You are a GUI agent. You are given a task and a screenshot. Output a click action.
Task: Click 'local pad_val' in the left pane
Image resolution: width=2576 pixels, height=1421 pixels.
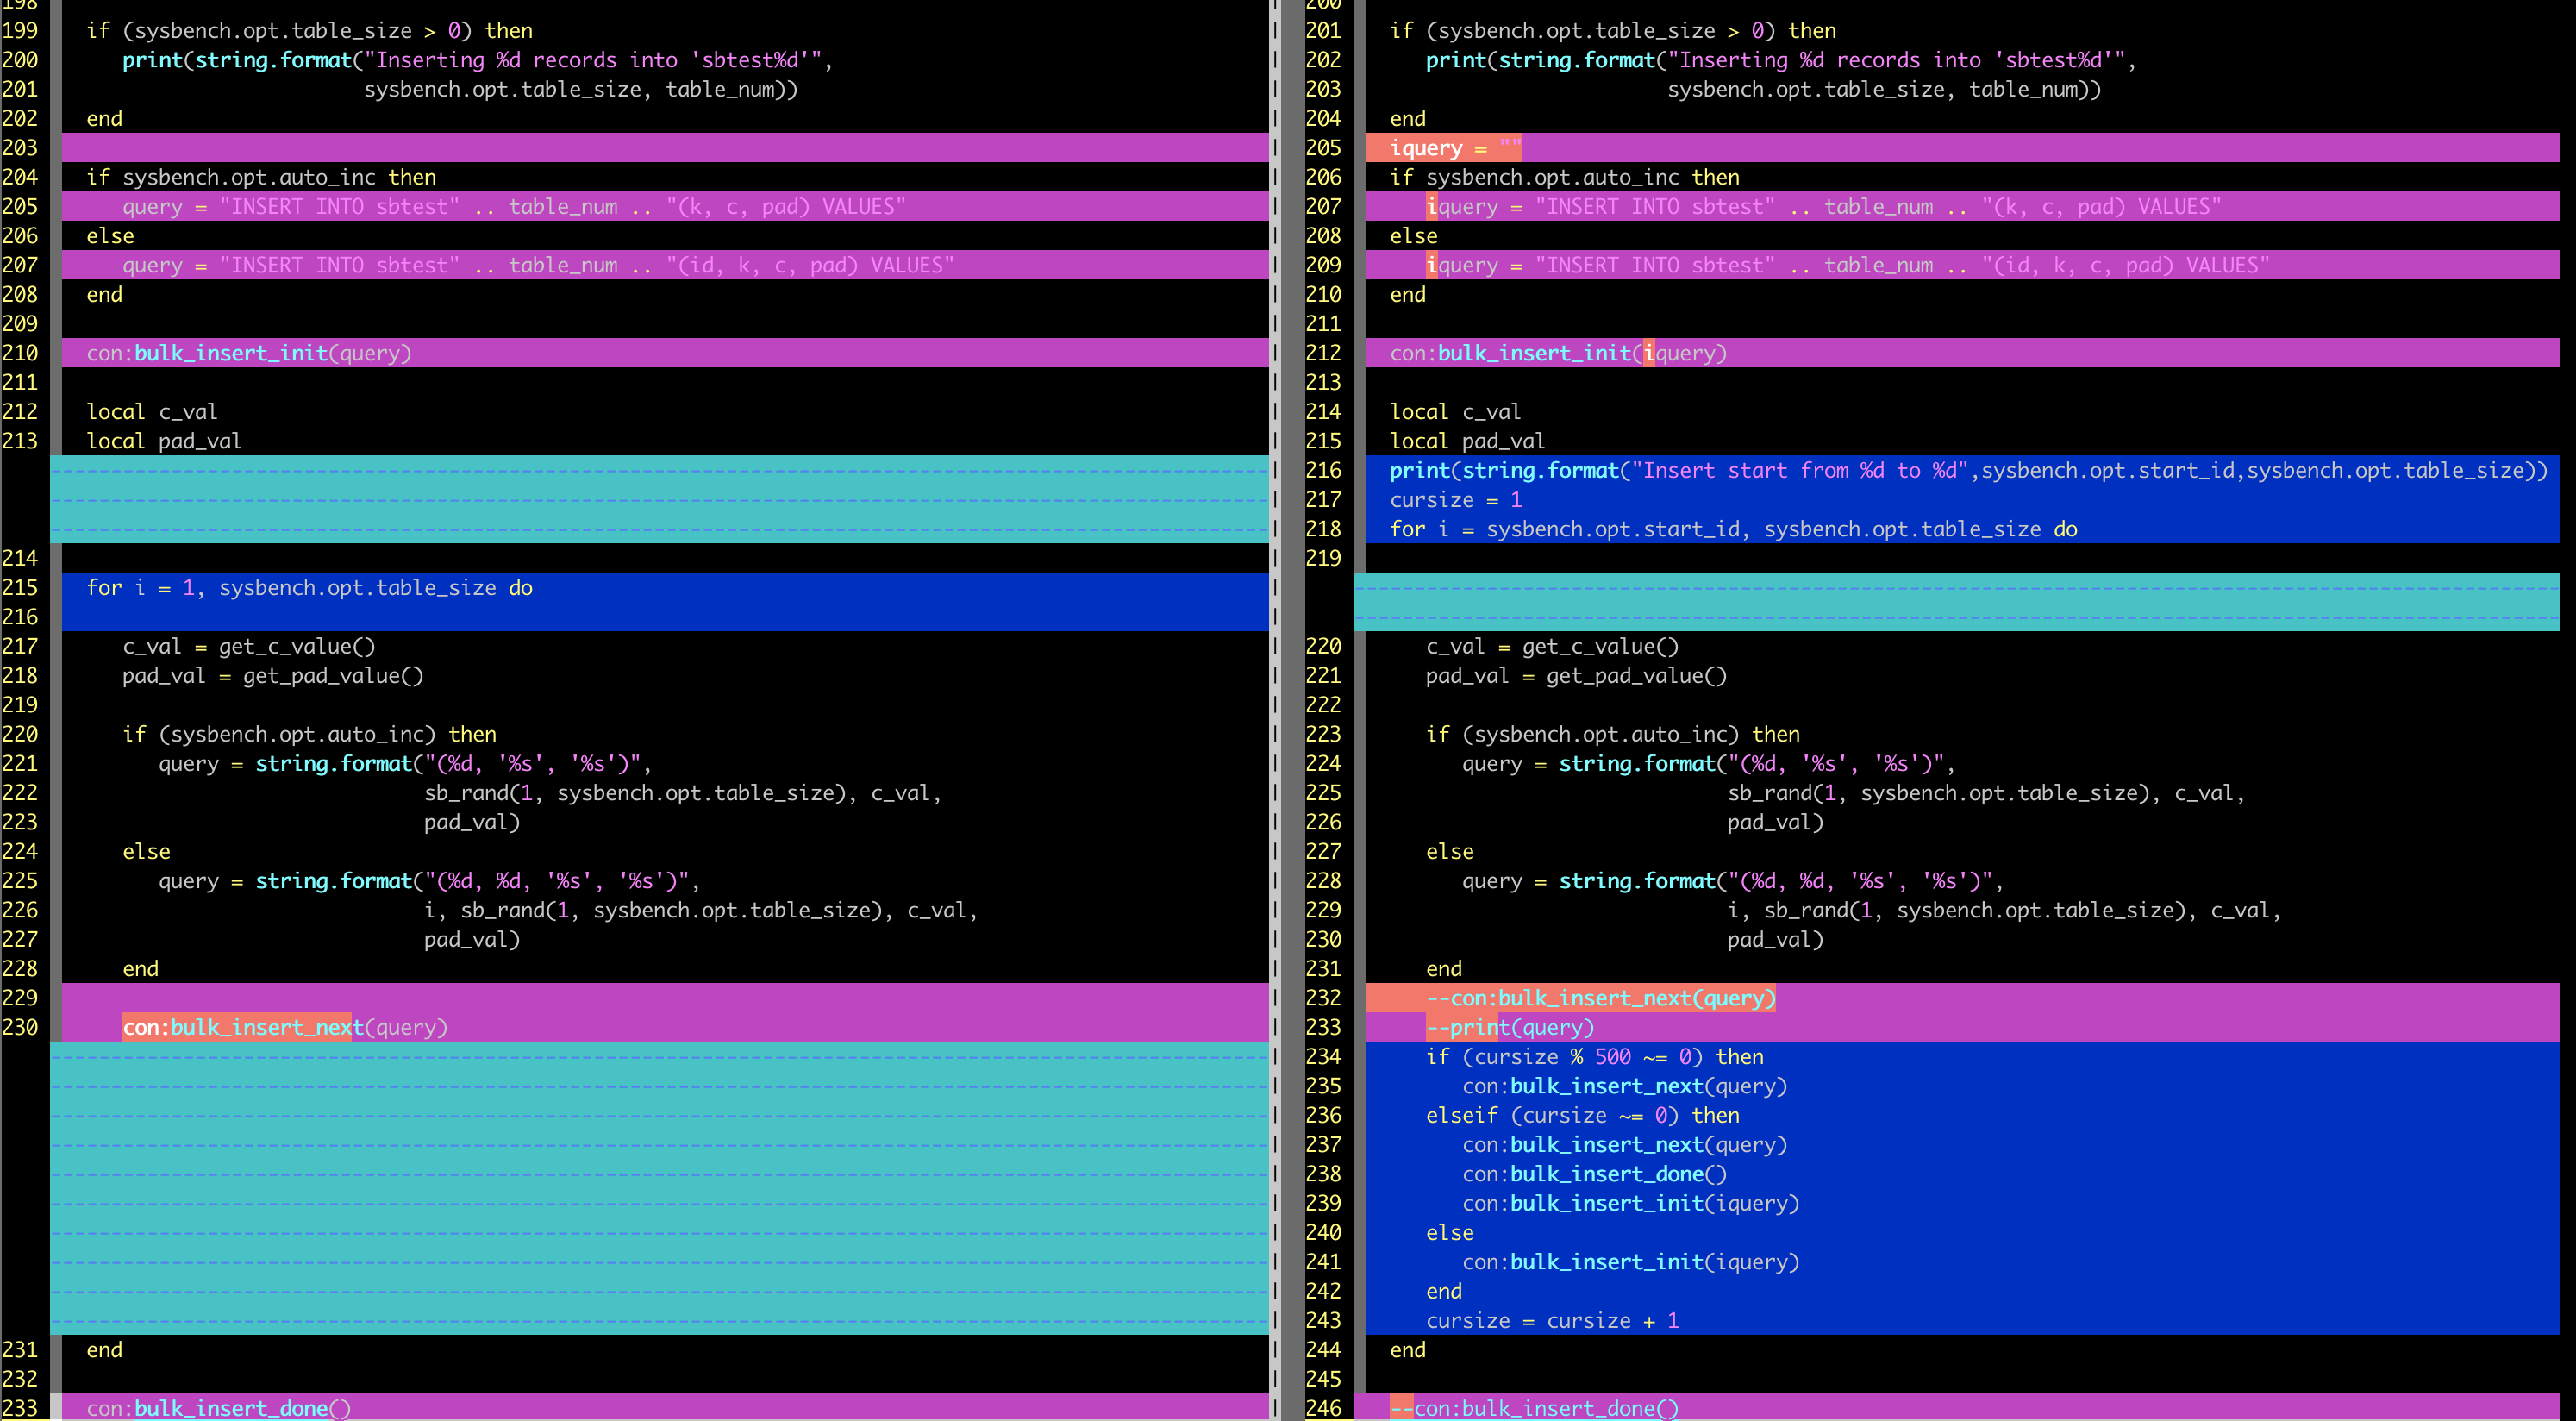[x=164, y=441]
